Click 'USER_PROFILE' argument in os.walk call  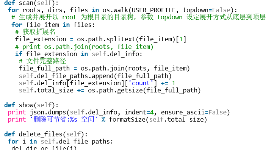(x=153, y=10)
